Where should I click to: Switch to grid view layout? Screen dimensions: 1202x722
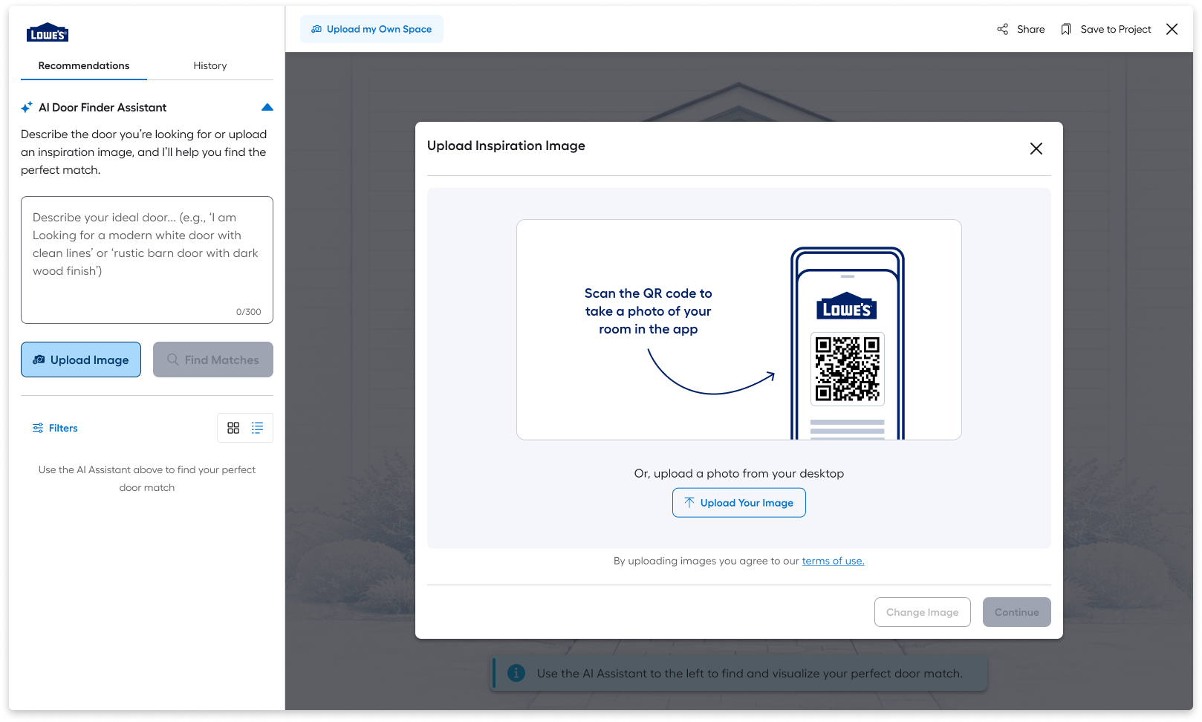(x=233, y=428)
